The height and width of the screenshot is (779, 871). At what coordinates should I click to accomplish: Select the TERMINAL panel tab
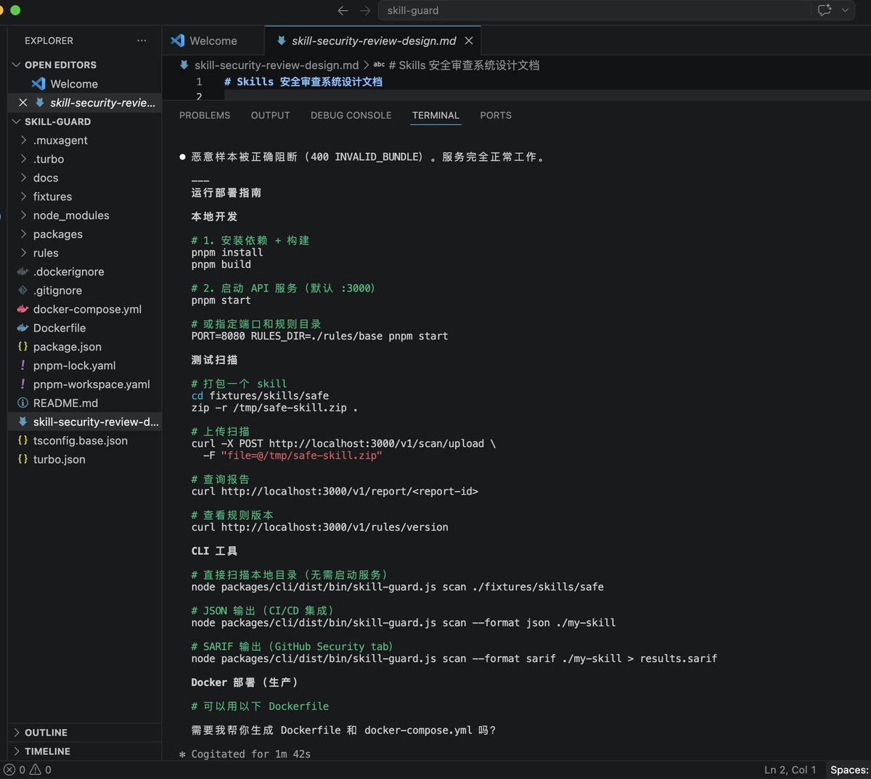point(435,115)
